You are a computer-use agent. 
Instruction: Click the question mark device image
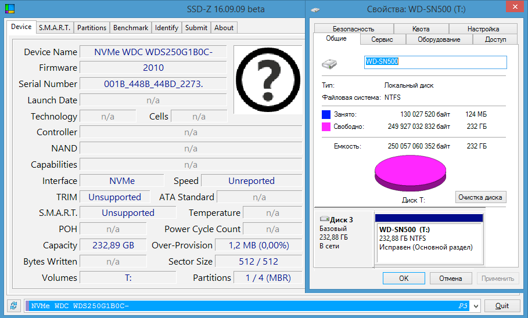click(268, 79)
